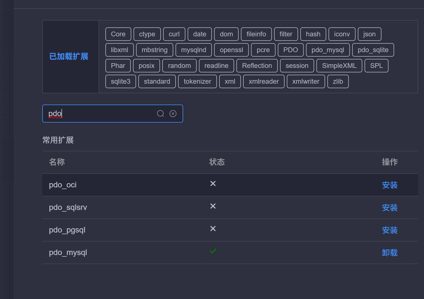Click the 已加载扩展 header label

(x=69, y=56)
